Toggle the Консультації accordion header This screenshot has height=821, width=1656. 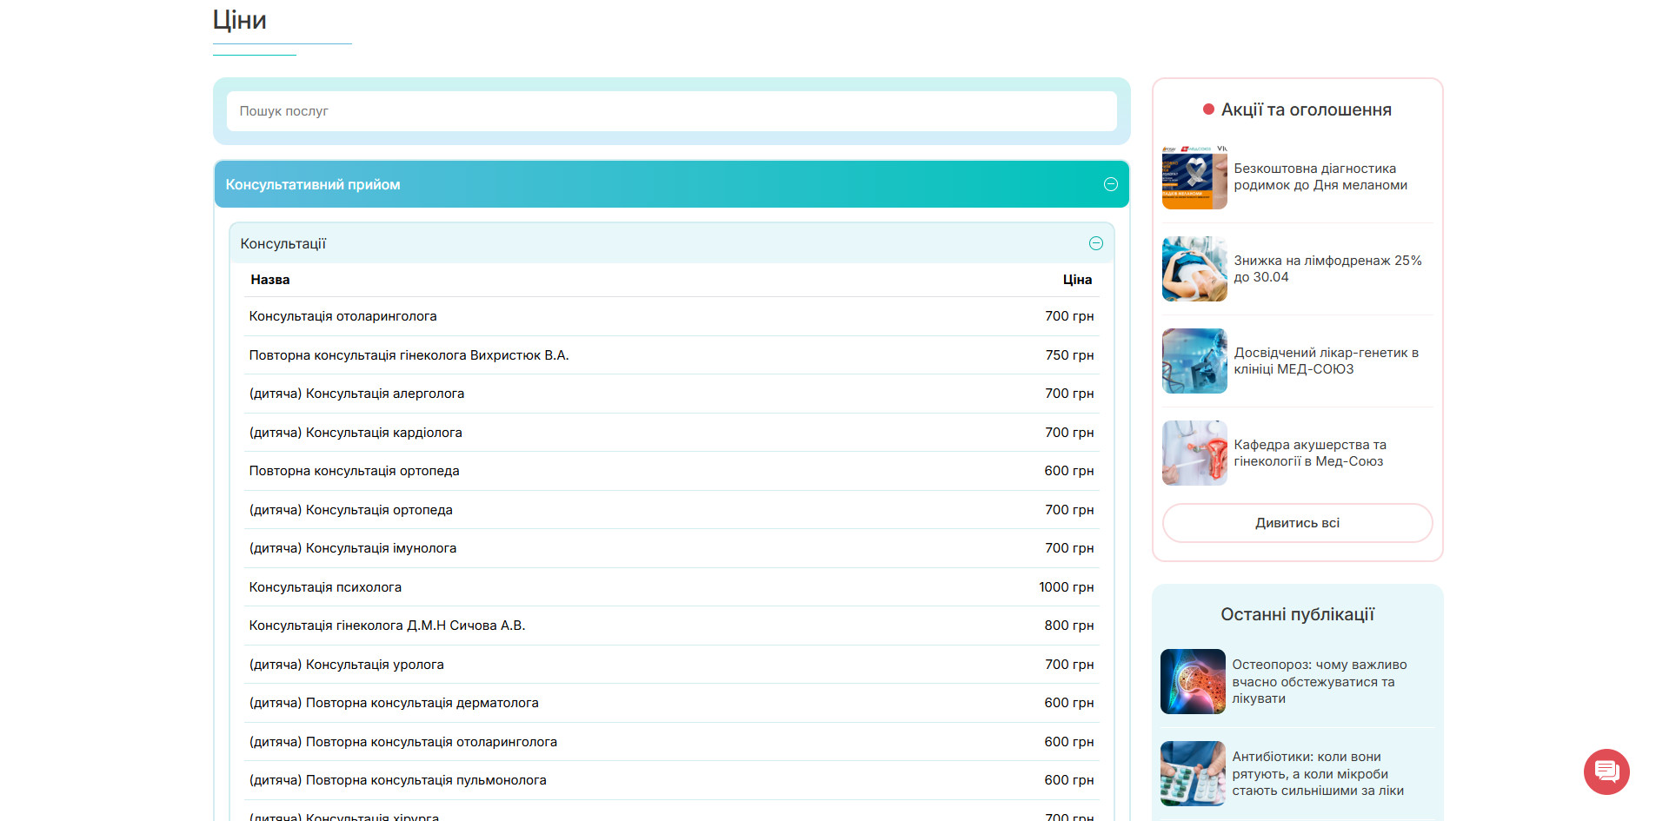[x=671, y=243]
